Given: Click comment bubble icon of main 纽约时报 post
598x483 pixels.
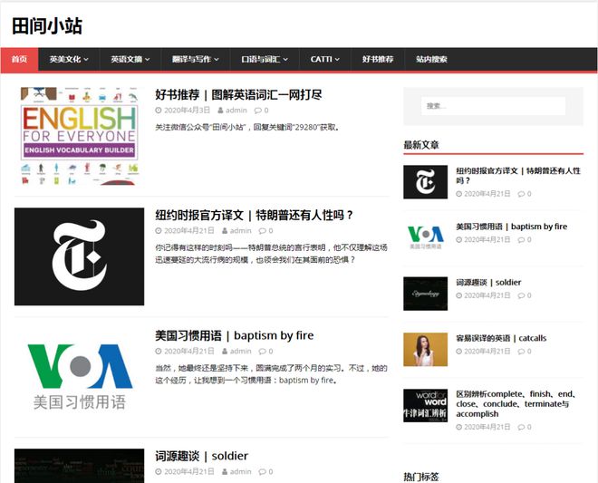Looking at the screenshot, I should (263, 231).
